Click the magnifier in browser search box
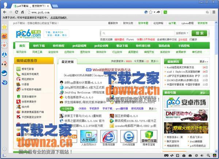This screenshot has height=159, width=219. (x=207, y=12)
